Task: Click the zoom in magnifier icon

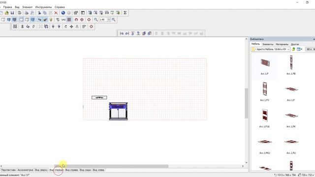Action: coord(114,20)
